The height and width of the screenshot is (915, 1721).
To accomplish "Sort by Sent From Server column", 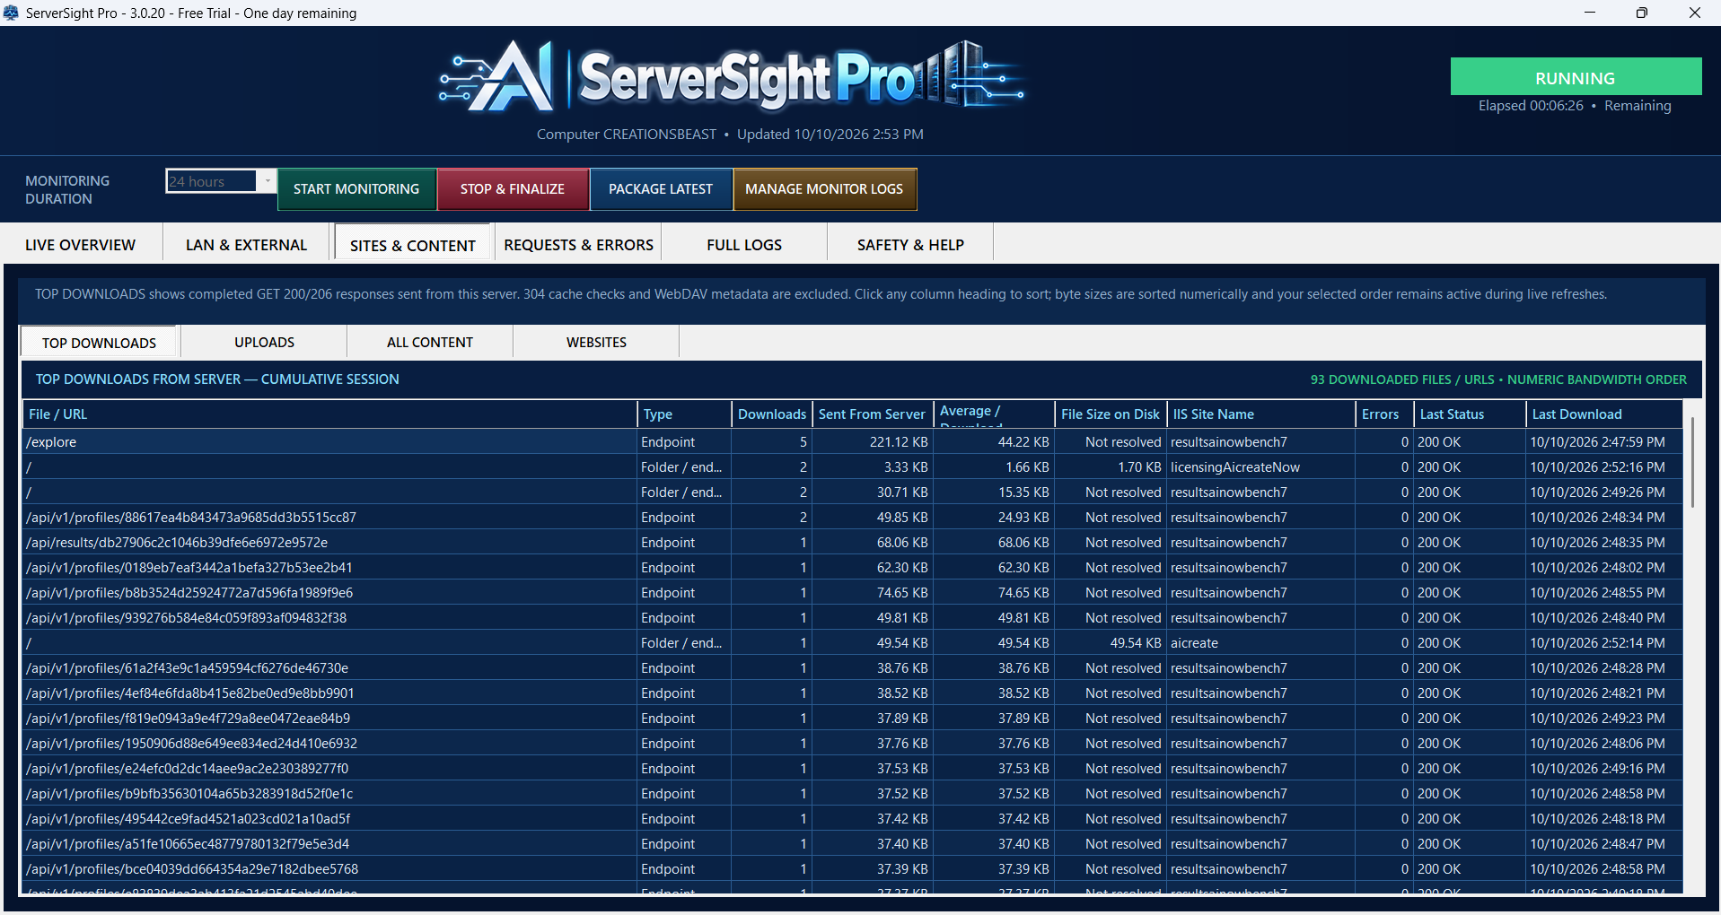I will click(872, 414).
